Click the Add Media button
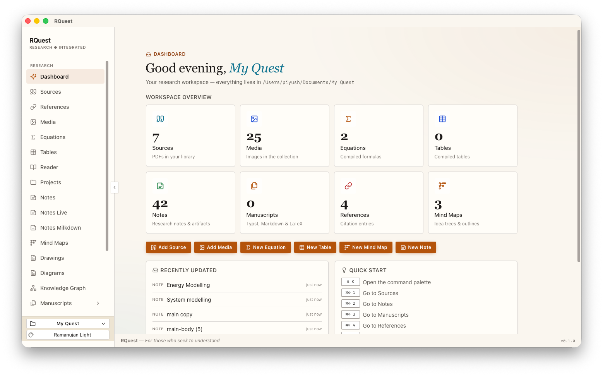Image resolution: width=603 pixels, height=376 pixels. point(216,247)
